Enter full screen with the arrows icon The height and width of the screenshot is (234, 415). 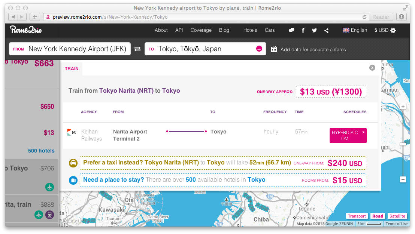coord(406,8)
